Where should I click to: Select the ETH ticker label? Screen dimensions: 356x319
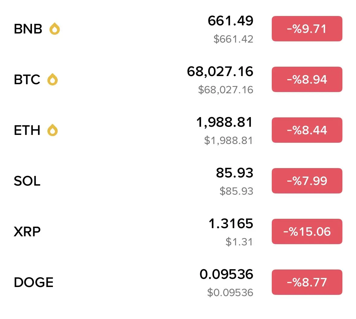pos(27,130)
